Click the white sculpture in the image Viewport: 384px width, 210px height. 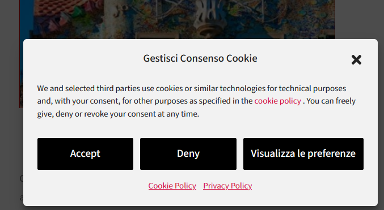point(208,18)
